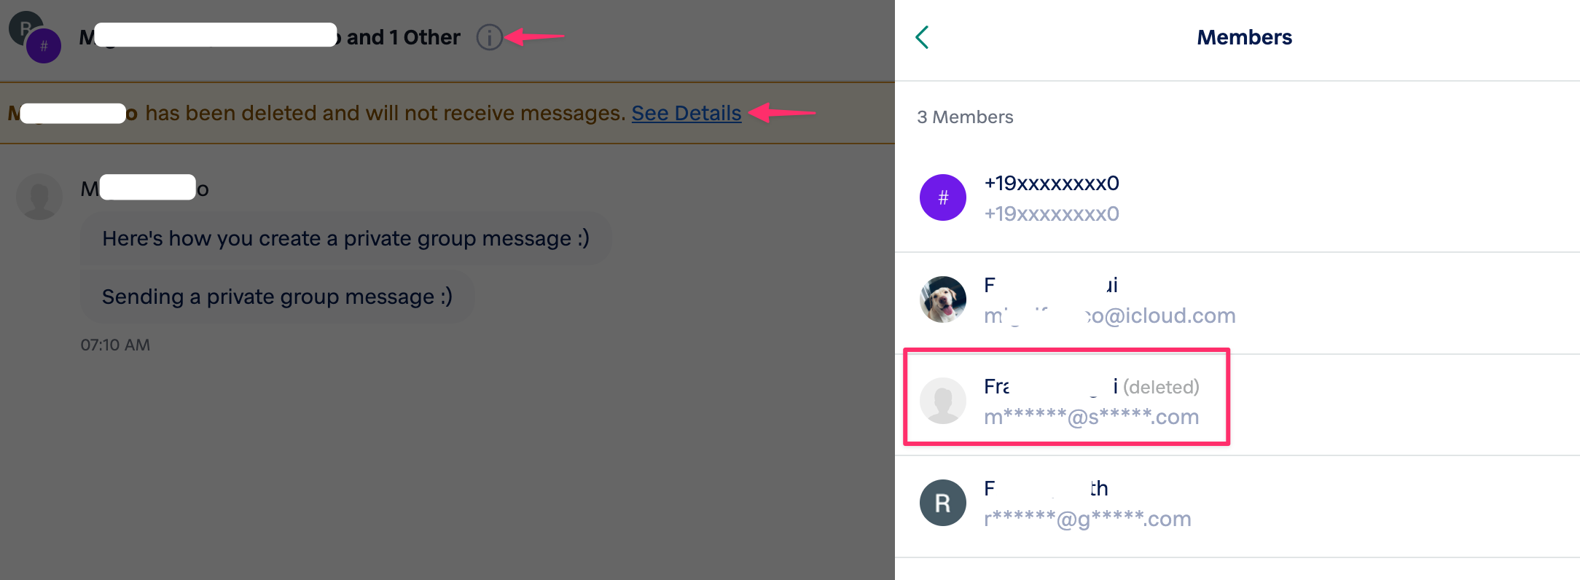Go back using the green chevron

(x=922, y=36)
